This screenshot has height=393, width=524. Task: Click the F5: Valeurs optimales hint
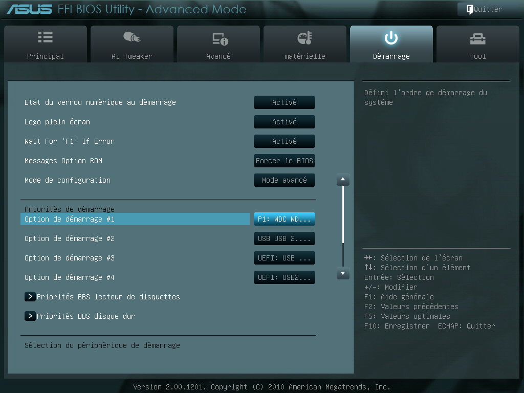pos(407,316)
